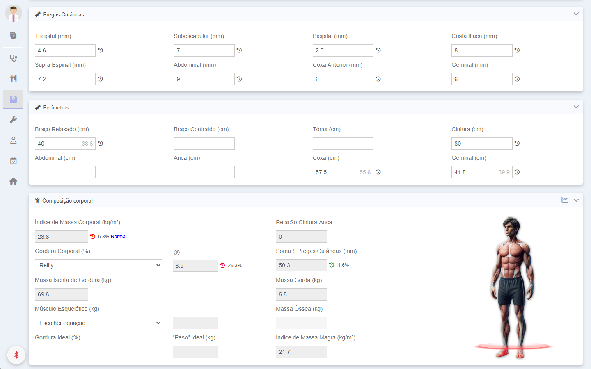Image resolution: width=591 pixels, height=369 pixels.
Task: Show history for Coxa perimeter
Action: coord(378,172)
